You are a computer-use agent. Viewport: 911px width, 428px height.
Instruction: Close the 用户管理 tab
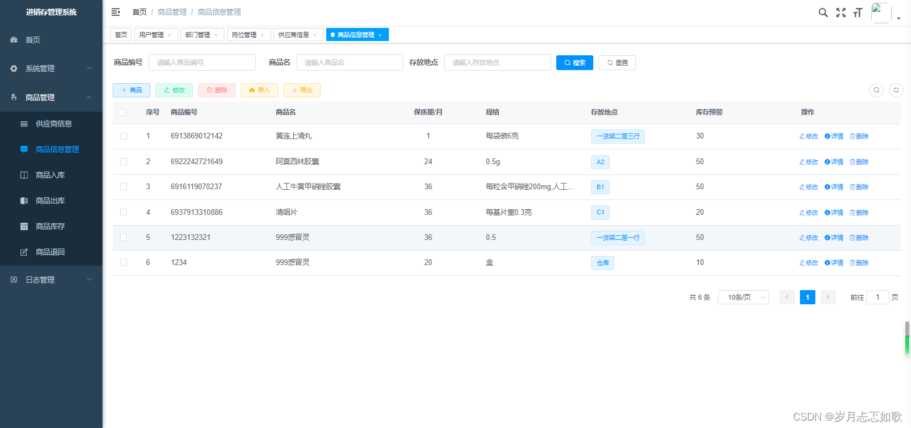coord(169,35)
